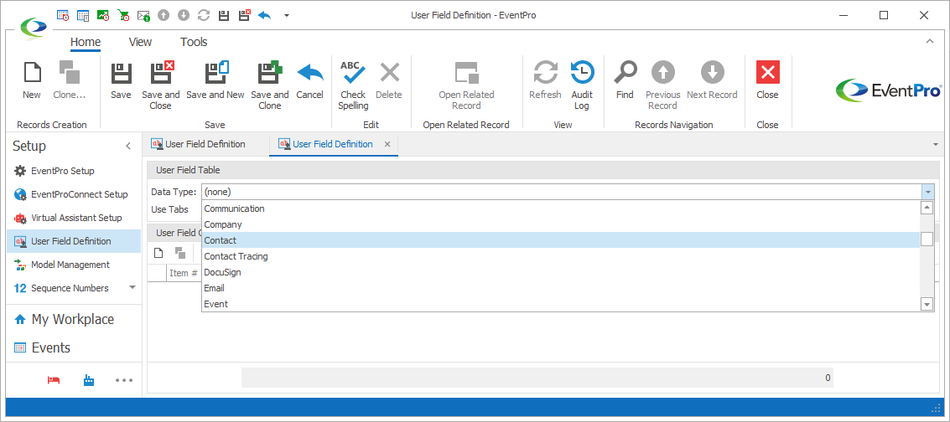Open the Data Type dropdown arrow
This screenshot has height=422, width=950.
[927, 192]
